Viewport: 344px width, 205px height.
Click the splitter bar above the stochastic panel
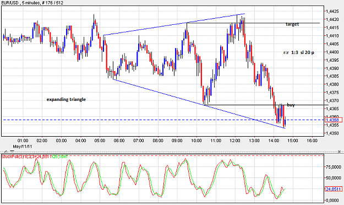tap(172, 152)
